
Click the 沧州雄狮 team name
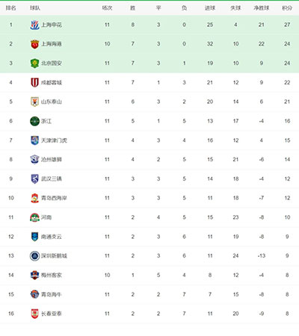click(x=52, y=160)
